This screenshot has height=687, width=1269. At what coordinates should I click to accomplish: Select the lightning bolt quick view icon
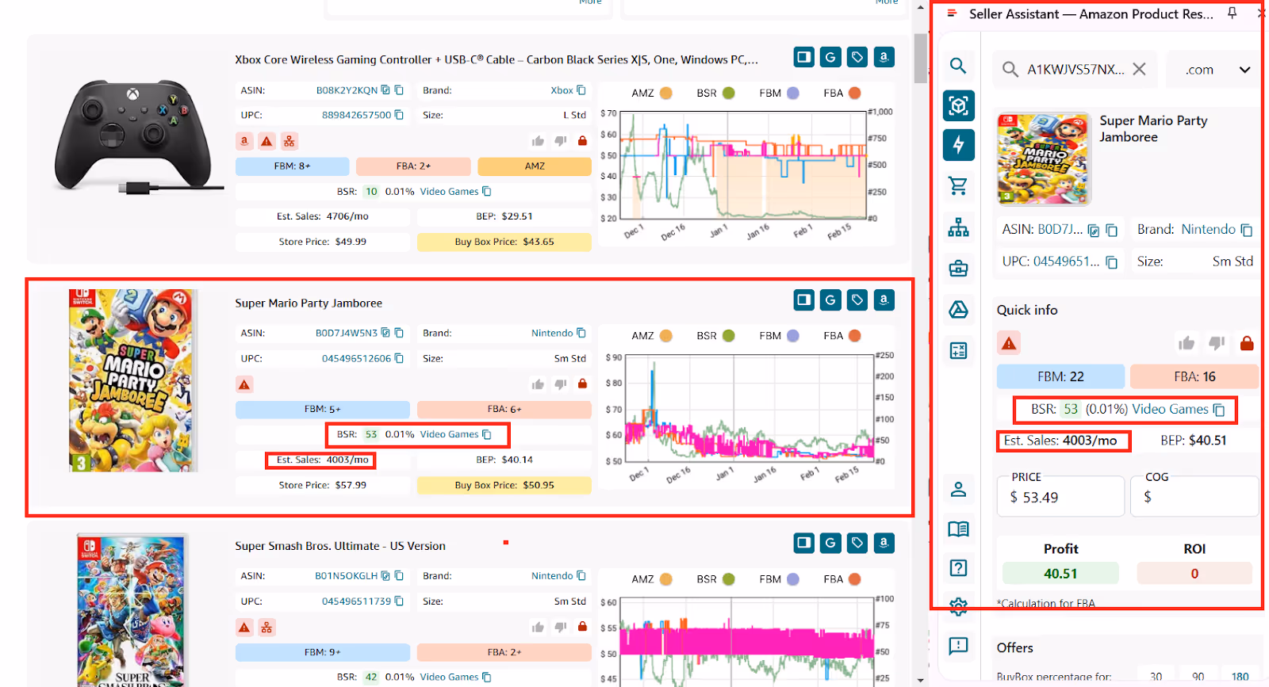click(958, 145)
